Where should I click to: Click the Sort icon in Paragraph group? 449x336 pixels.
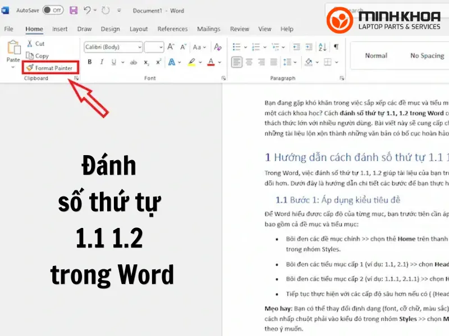pos(322,46)
